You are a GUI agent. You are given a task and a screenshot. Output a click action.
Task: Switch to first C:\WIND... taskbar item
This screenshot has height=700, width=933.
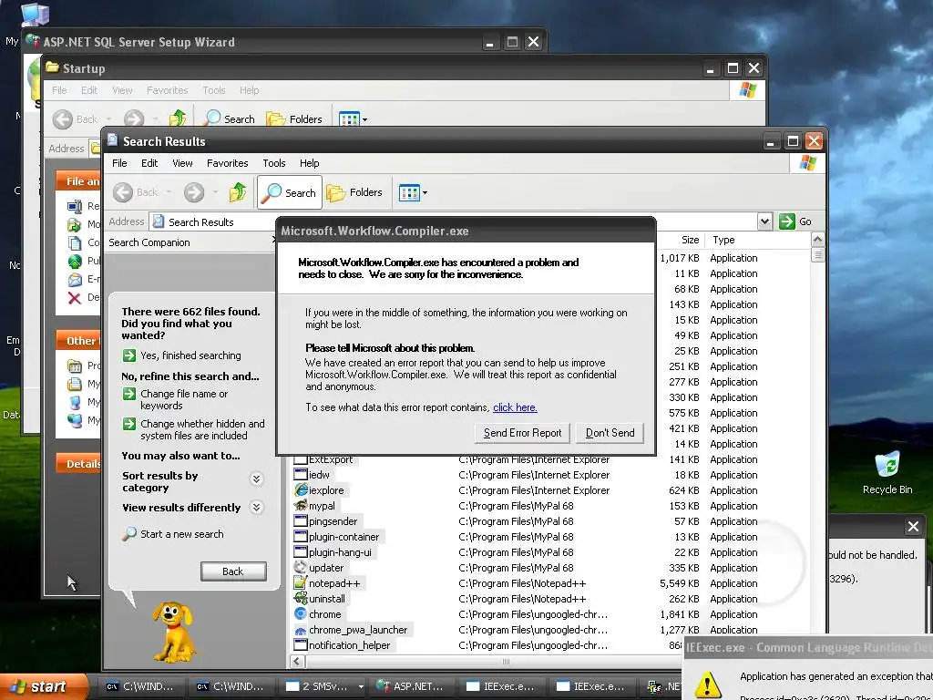141,686
